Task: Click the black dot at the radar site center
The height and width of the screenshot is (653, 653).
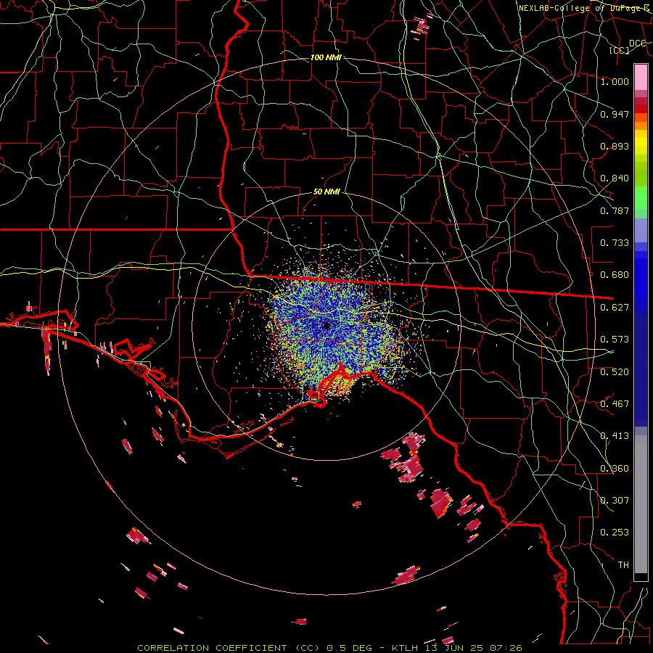Action: tap(326, 326)
